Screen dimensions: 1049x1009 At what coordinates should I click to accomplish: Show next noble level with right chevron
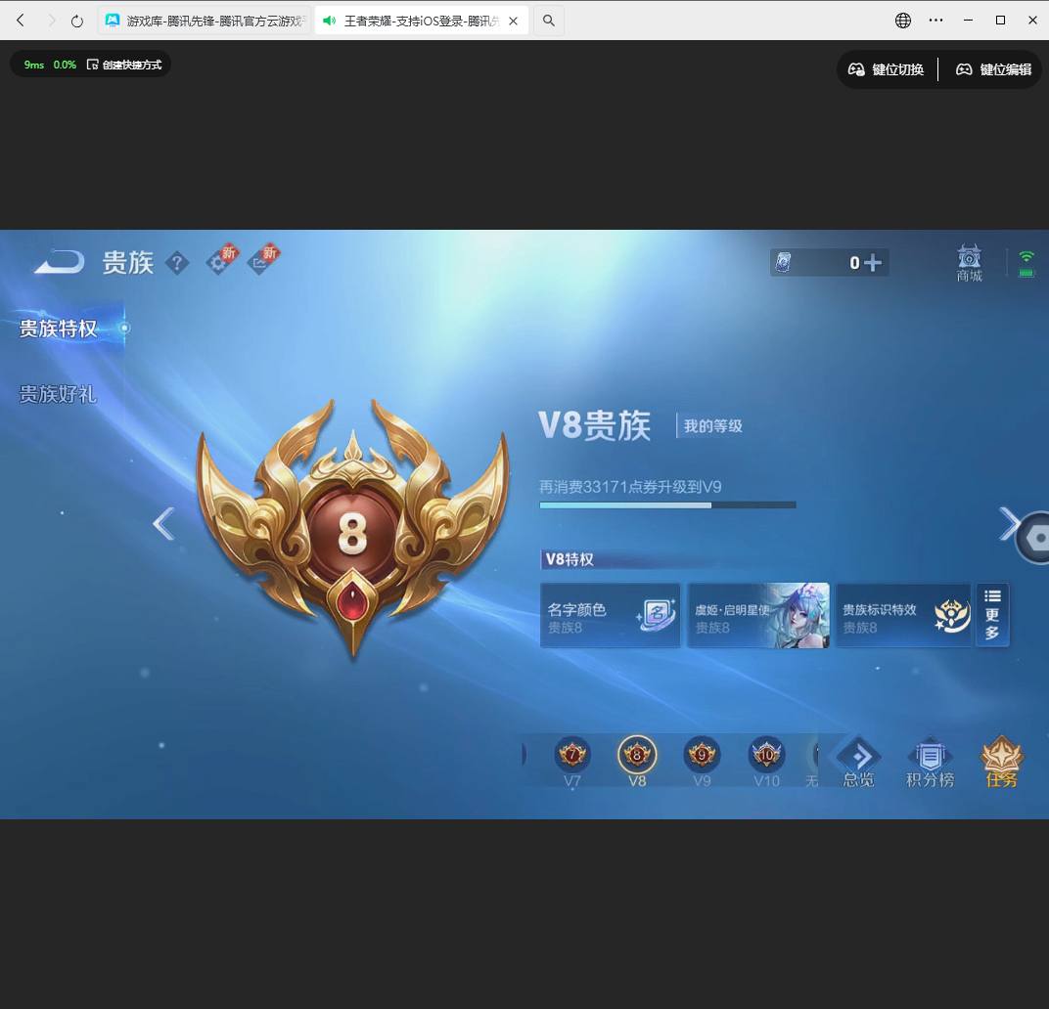coord(1008,524)
